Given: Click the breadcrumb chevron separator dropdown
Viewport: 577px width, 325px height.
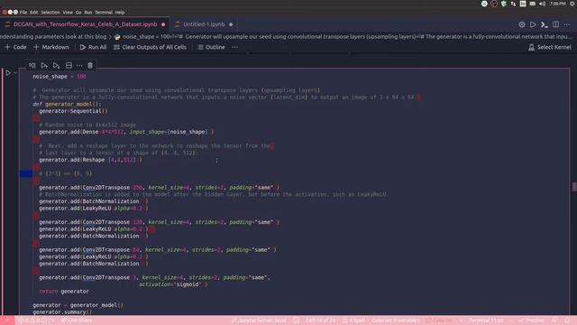Looking at the screenshot, I should (x=110, y=37).
